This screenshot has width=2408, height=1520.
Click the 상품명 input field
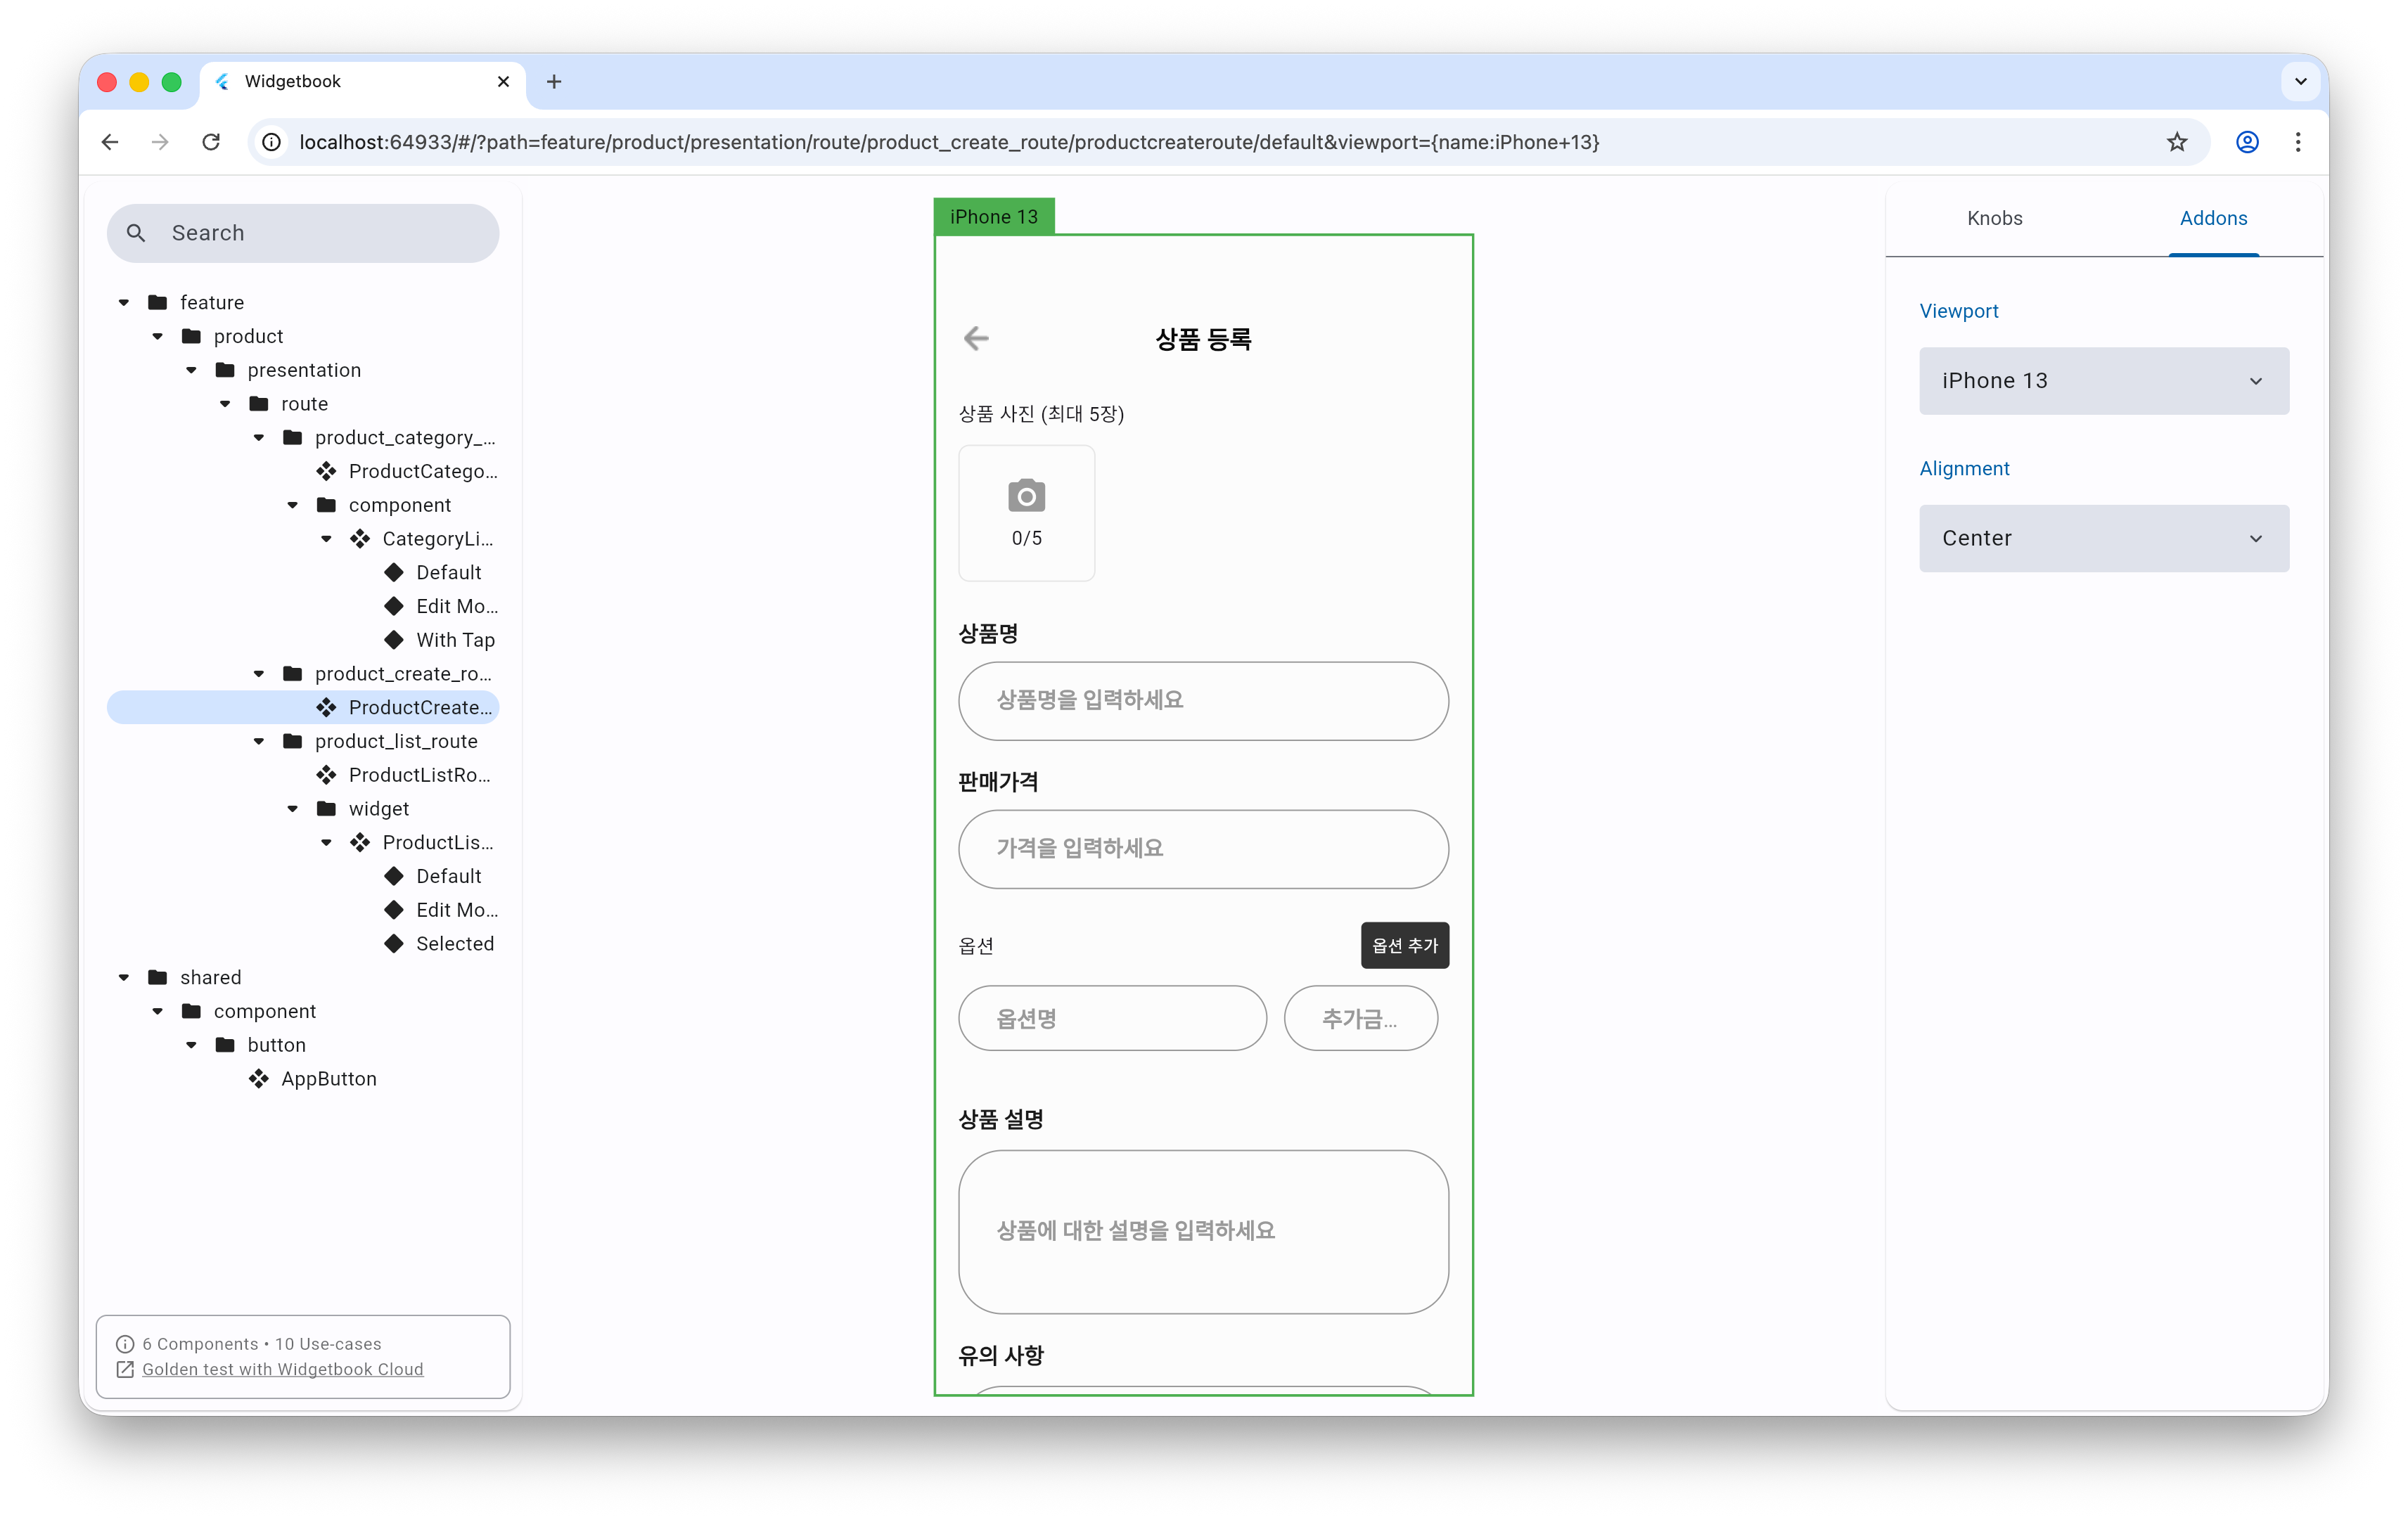[x=1203, y=700]
